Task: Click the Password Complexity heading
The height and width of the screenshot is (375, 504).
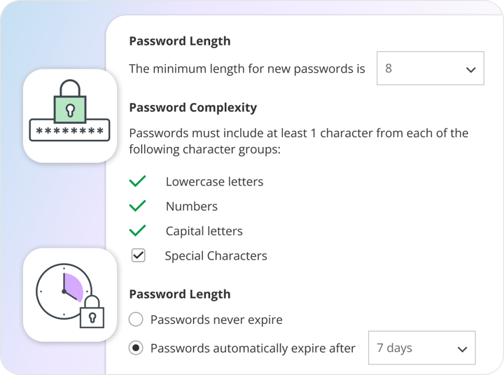Action: pos(192,108)
